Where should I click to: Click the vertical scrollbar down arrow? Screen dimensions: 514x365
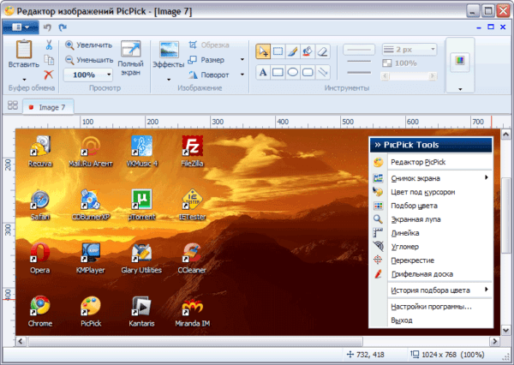(x=505, y=330)
